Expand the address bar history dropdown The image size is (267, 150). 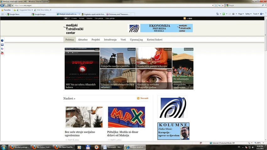click(x=213, y=5)
